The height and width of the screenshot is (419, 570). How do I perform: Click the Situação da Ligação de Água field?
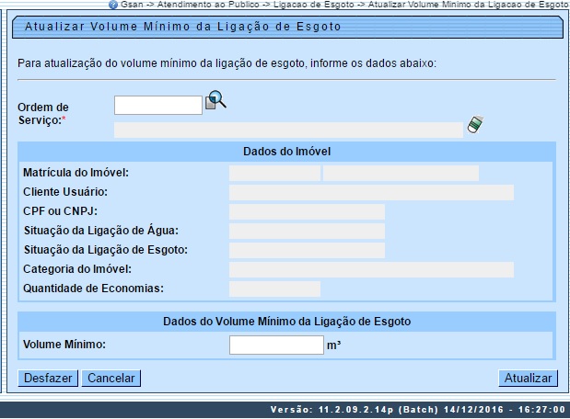coord(307,231)
